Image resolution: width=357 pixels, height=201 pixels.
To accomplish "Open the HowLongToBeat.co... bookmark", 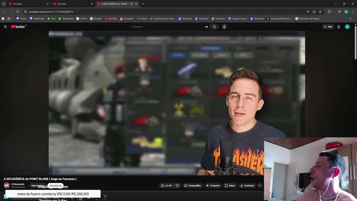I will point(279,19).
